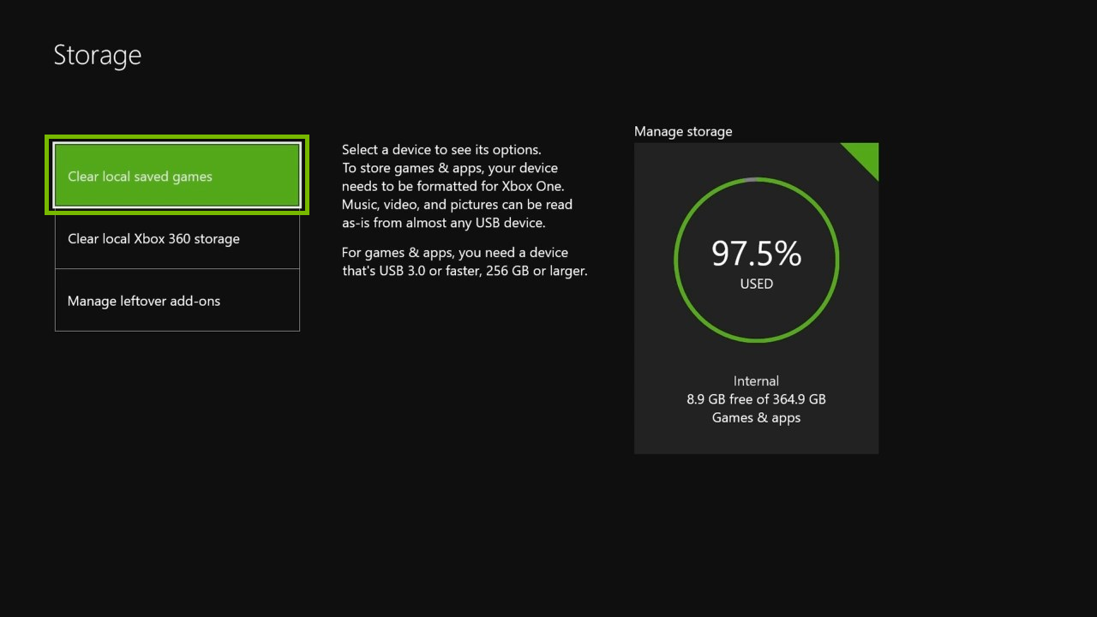Click the Manage storage heading

pyautogui.click(x=683, y=131)
